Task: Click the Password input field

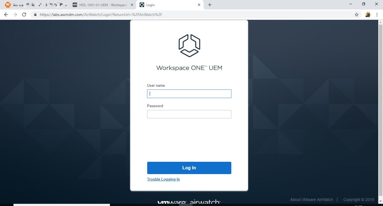Action: pos(189,114)
